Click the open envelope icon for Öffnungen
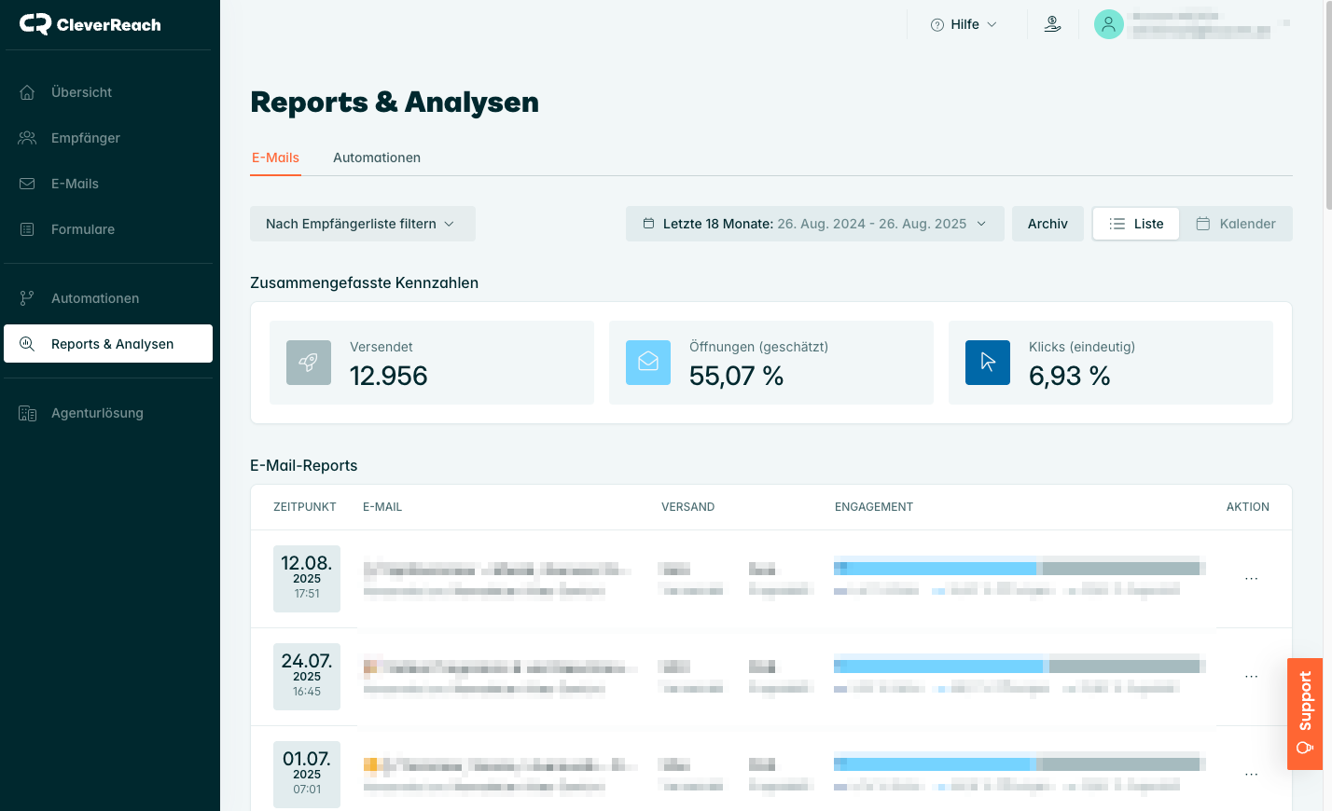The image size is (1332, 811). click(x=648, y=363)
